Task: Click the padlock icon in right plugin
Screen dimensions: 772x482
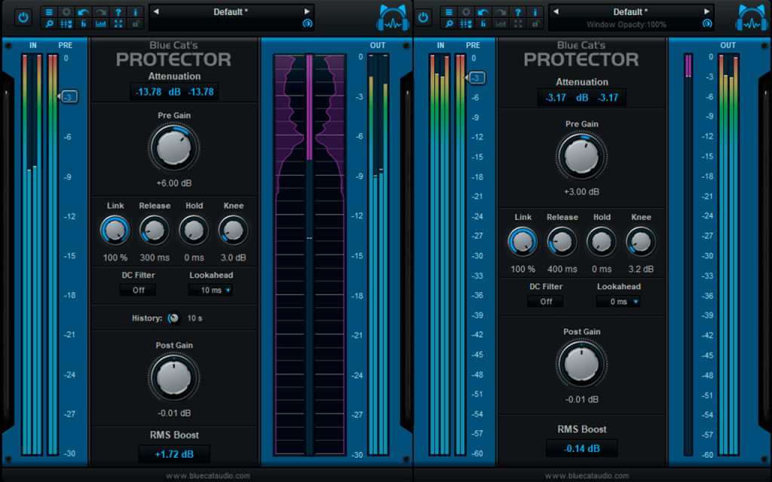Action: pos(535,23)
